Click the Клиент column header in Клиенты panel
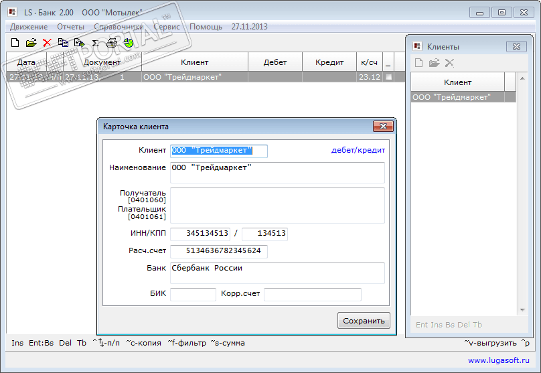 point(457,82)
